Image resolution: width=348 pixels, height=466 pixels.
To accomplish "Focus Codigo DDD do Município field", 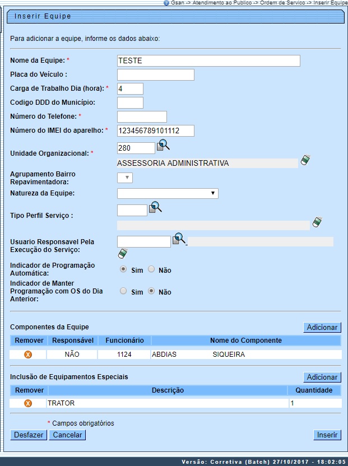I will point(130,102).
